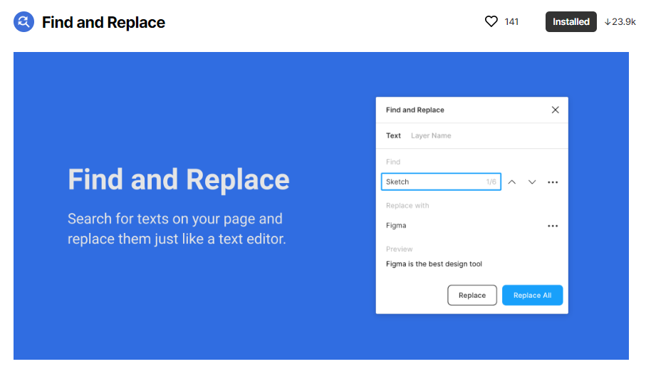This screenshot has width=646, height=369.
Task: Close the Find and Replace dialog
Action: (556, 110)
